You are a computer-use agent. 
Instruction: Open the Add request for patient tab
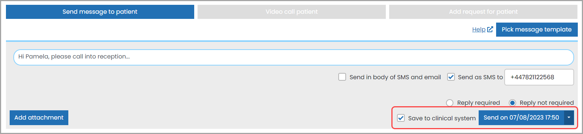483,12
